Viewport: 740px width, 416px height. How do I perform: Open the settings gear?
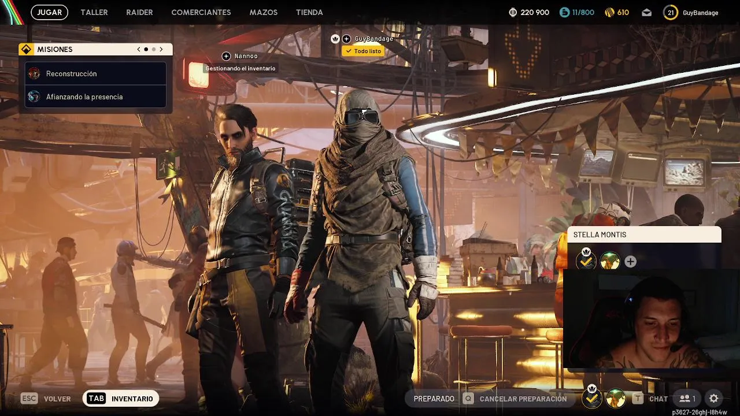[x=714, y=399]
